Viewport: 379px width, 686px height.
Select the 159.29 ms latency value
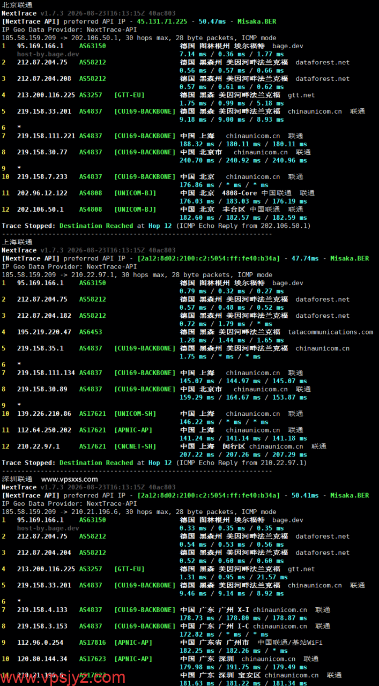(x=197, y=397)
